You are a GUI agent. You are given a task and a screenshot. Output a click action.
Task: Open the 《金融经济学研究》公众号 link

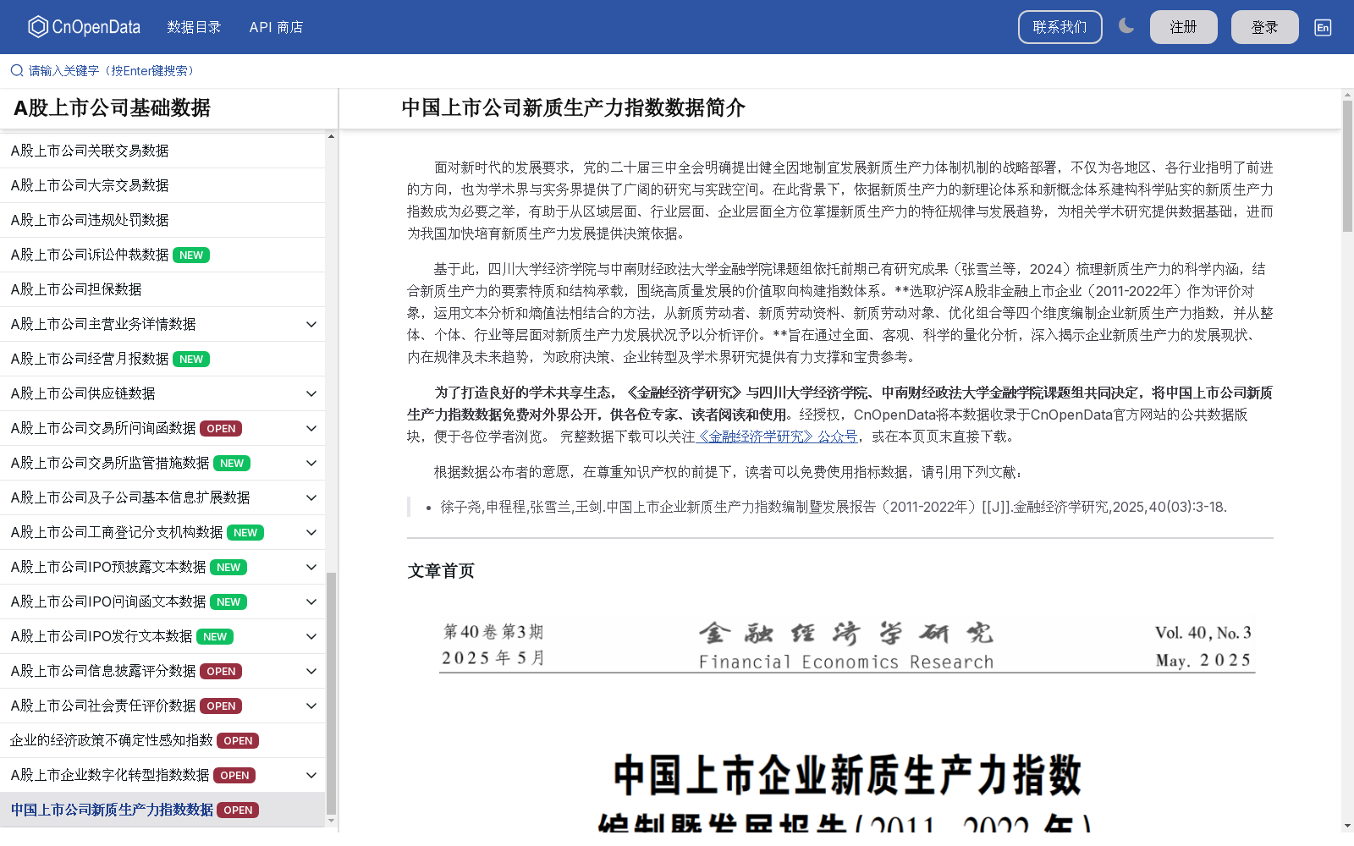pos(776,437)
